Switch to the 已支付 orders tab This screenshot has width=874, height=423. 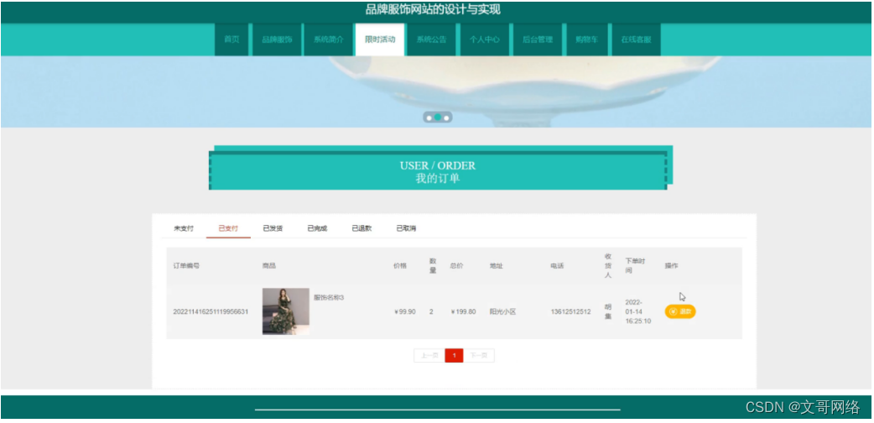pos(228,228)
